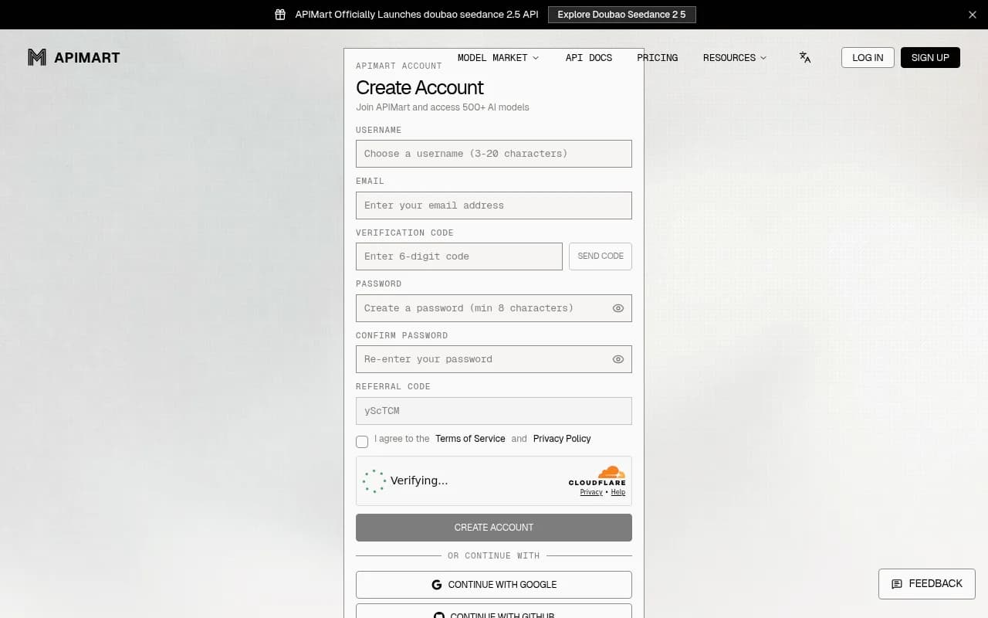This screenshot has width=988, height=618.
Task: Show password using eye icon in Password field
Action: 618,308
